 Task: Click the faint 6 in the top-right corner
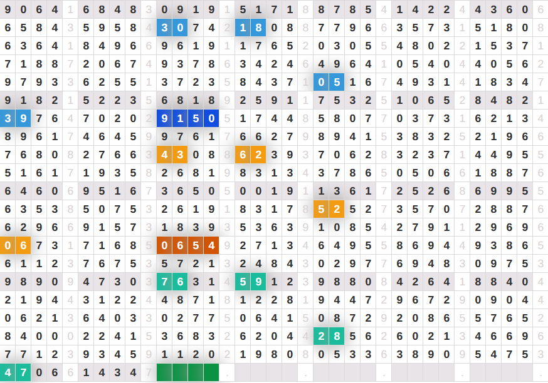(540, 9)
